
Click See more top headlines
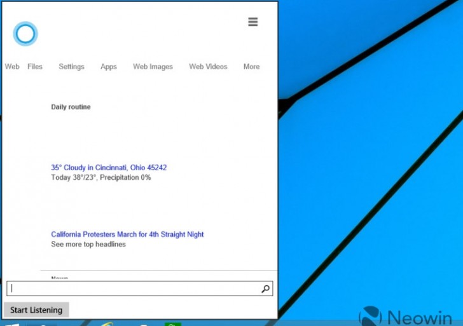point(88,245)
